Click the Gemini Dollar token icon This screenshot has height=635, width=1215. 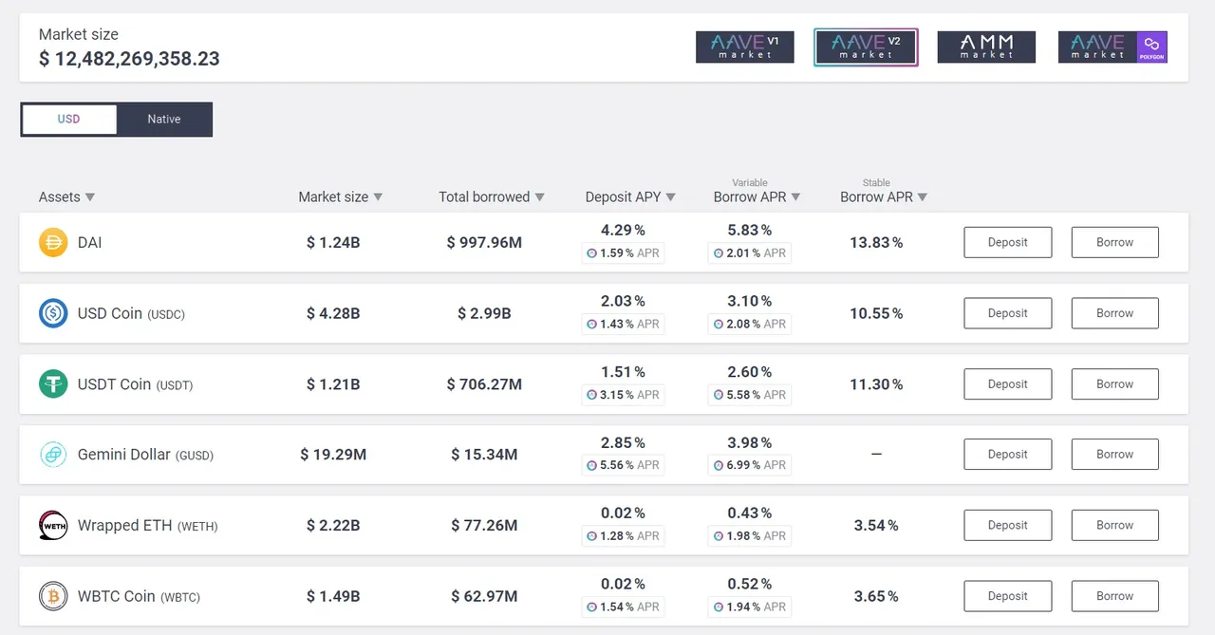pos(53,455)
